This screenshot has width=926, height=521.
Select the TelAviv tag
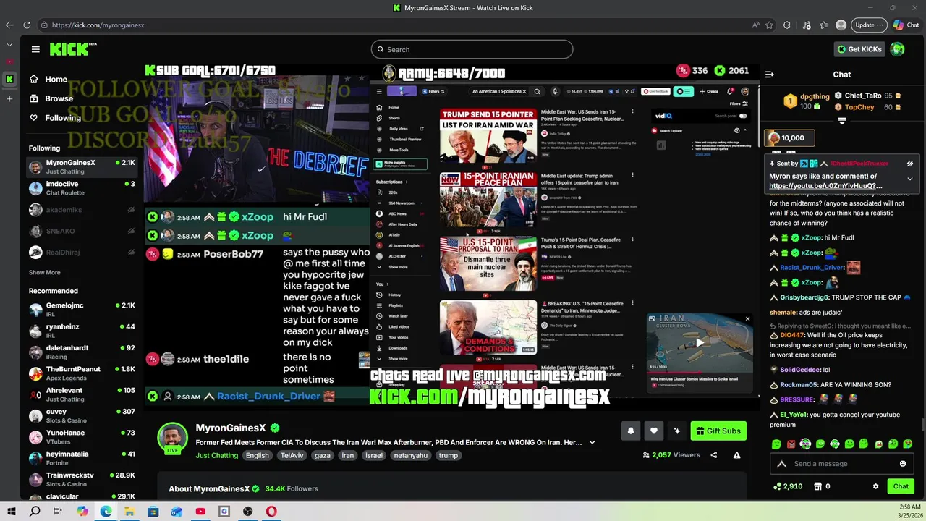point(292,455)
